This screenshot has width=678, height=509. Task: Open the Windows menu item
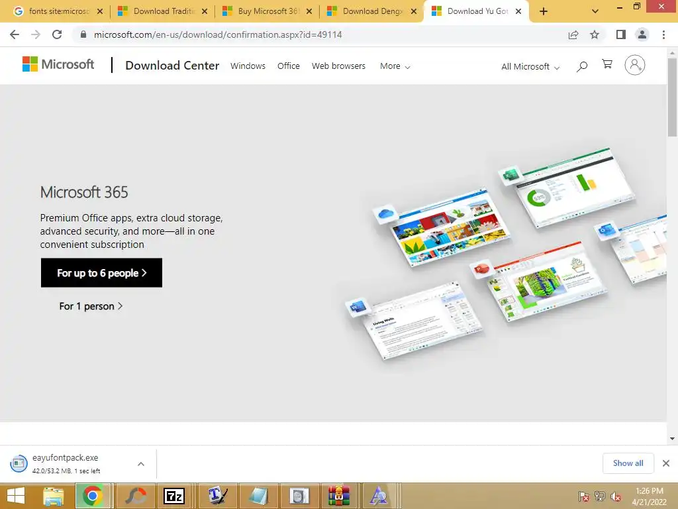[x=248, y=66]
